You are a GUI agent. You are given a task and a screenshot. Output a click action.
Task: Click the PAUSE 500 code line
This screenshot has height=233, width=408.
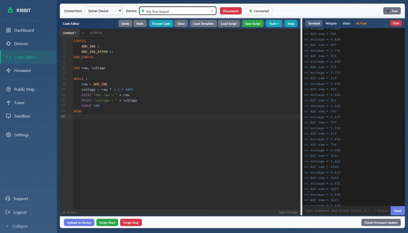tap(90, 106)
